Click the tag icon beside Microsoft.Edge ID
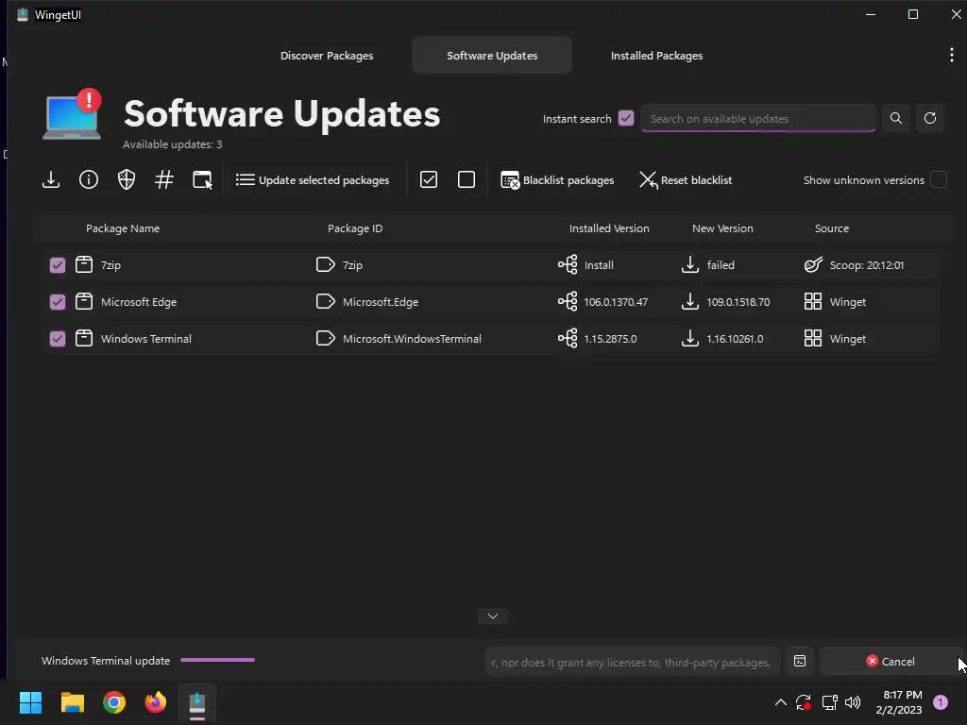The width and height of the screenshot is (967, 725). (x=326, y=302)
